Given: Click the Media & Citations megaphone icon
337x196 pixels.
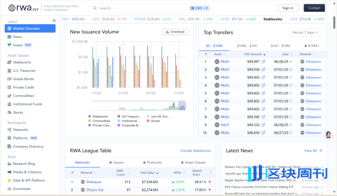Looking at the screenshot, I should [9, 172].
